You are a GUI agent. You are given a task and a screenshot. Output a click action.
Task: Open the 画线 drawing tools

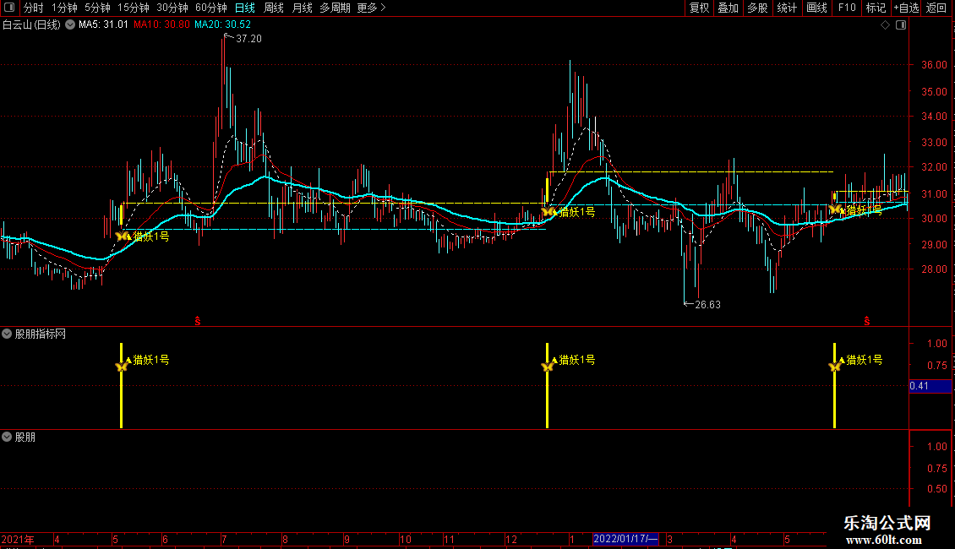point(816,8)
